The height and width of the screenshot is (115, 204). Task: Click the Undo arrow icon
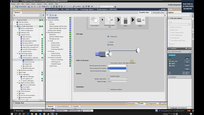tap(43, 6)
